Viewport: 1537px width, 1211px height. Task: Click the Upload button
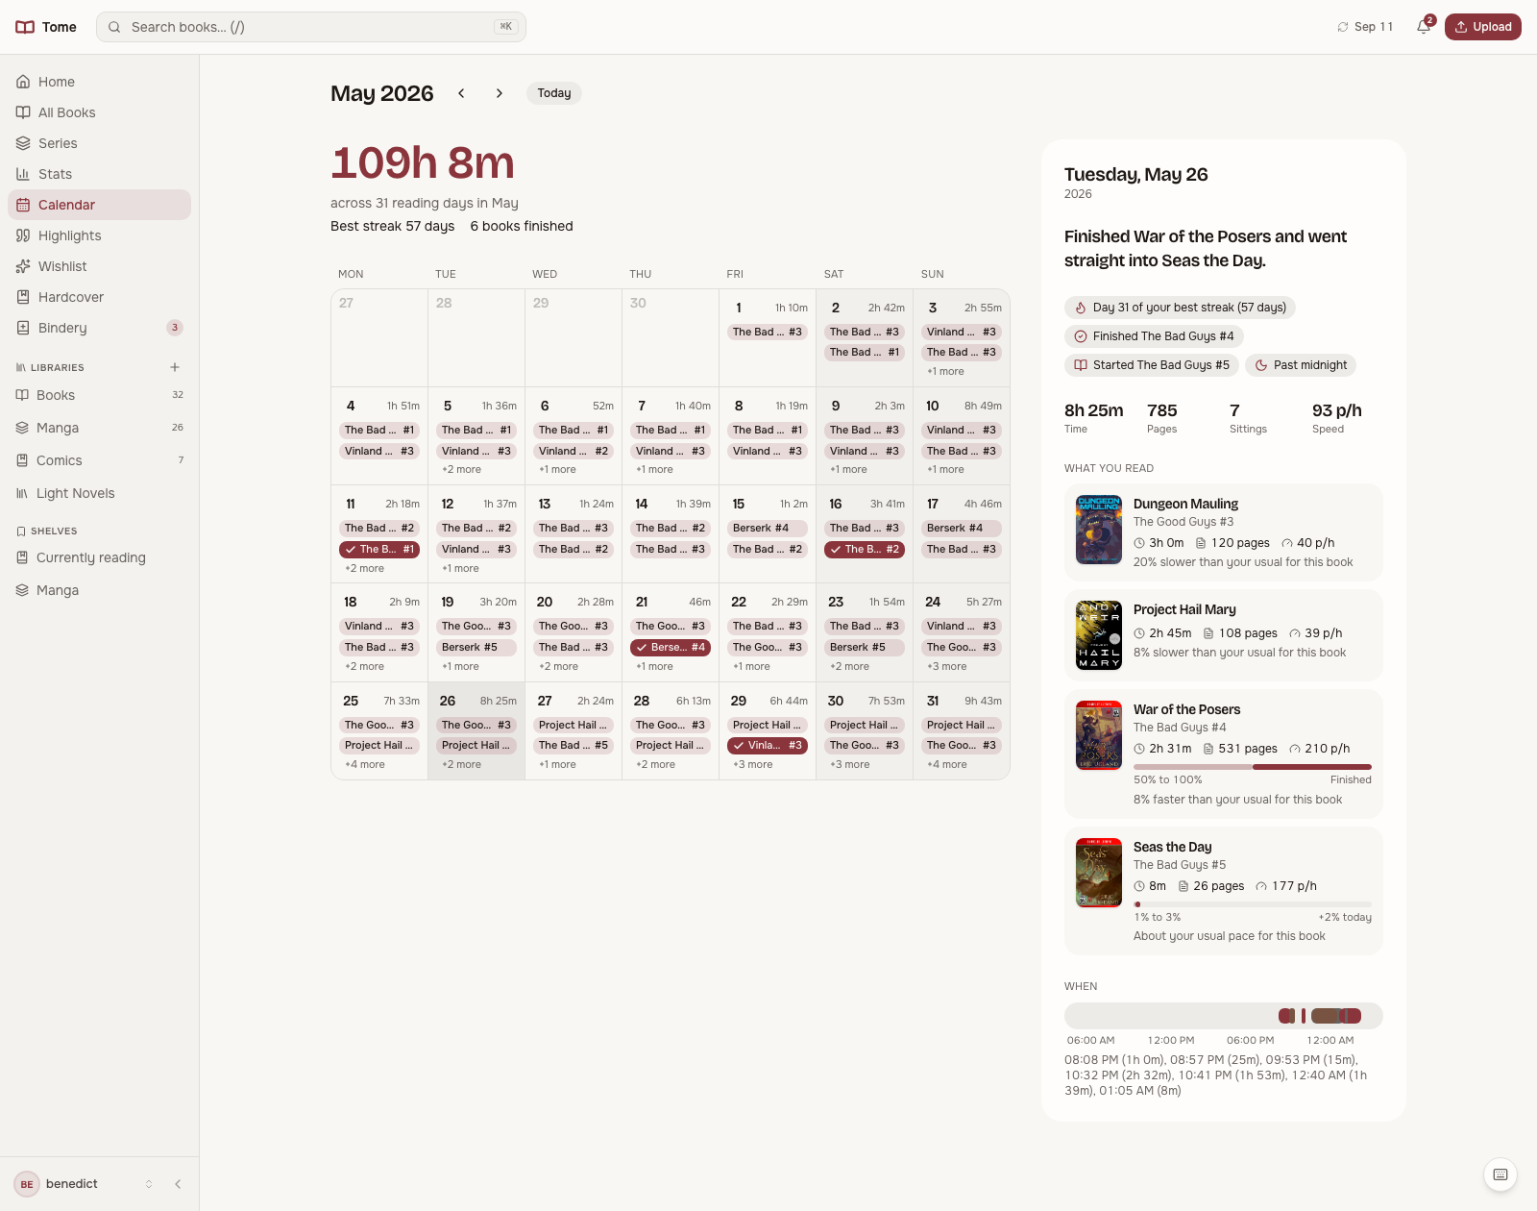(x=1483, y=27)
